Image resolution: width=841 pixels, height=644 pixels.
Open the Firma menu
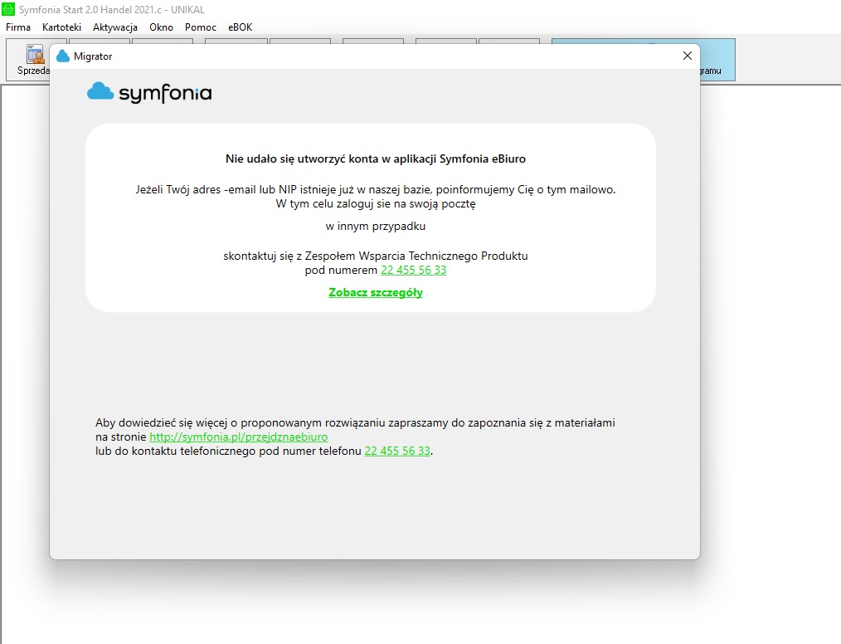tap(18, 27)
